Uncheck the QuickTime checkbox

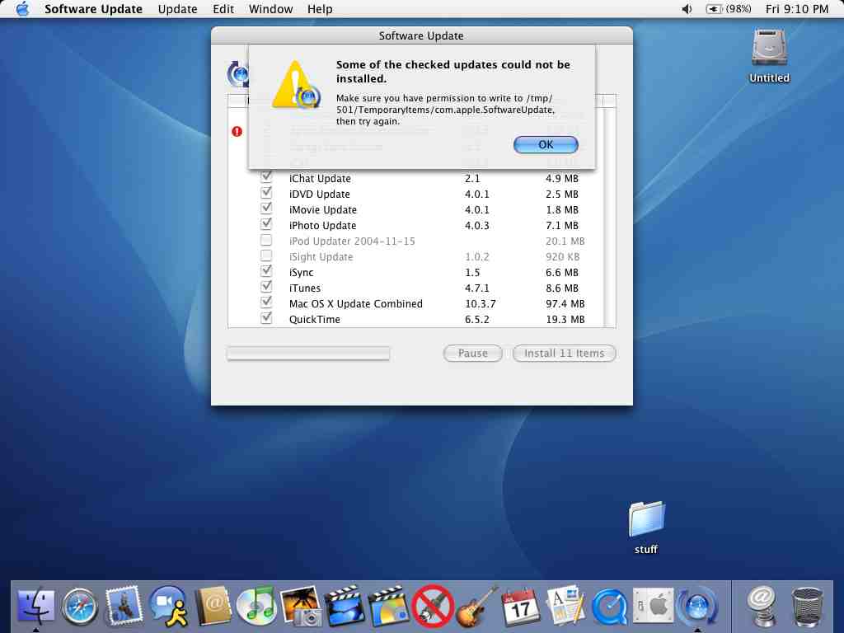pos(266,317)
